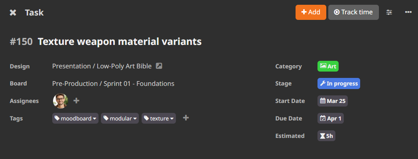Change the In progress stage badge
Screen dimensions: 418x159
[339, 83]
